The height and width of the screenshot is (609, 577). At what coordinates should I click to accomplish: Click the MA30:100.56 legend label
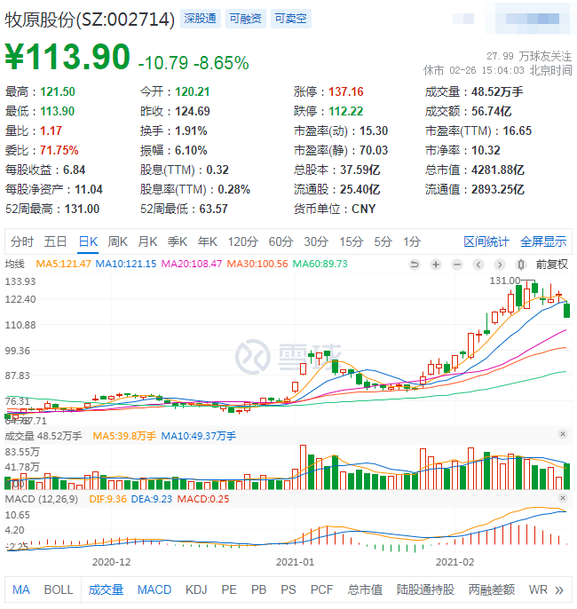click(x=257, y=265)
